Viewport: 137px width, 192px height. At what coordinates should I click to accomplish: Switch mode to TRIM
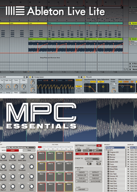[x=29, y=150]
